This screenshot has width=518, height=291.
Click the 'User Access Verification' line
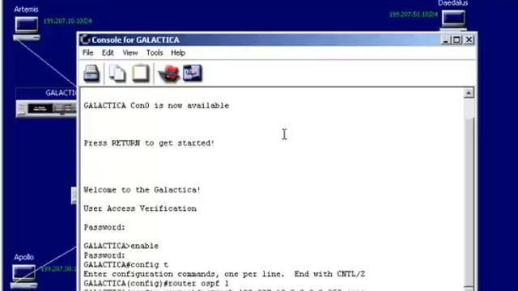pyautogui.click(x=140, y=209)
